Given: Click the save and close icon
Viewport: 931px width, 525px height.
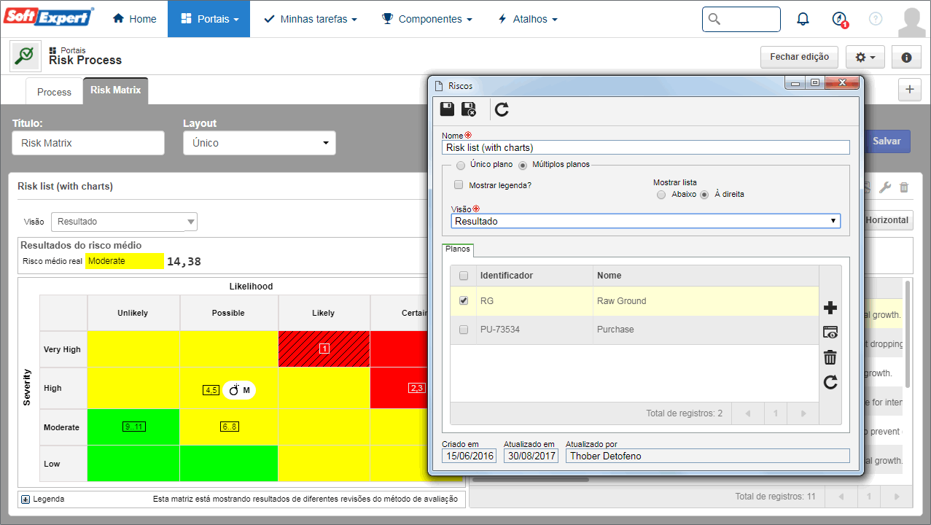Looking at the screenshot, I should (469, 109).
